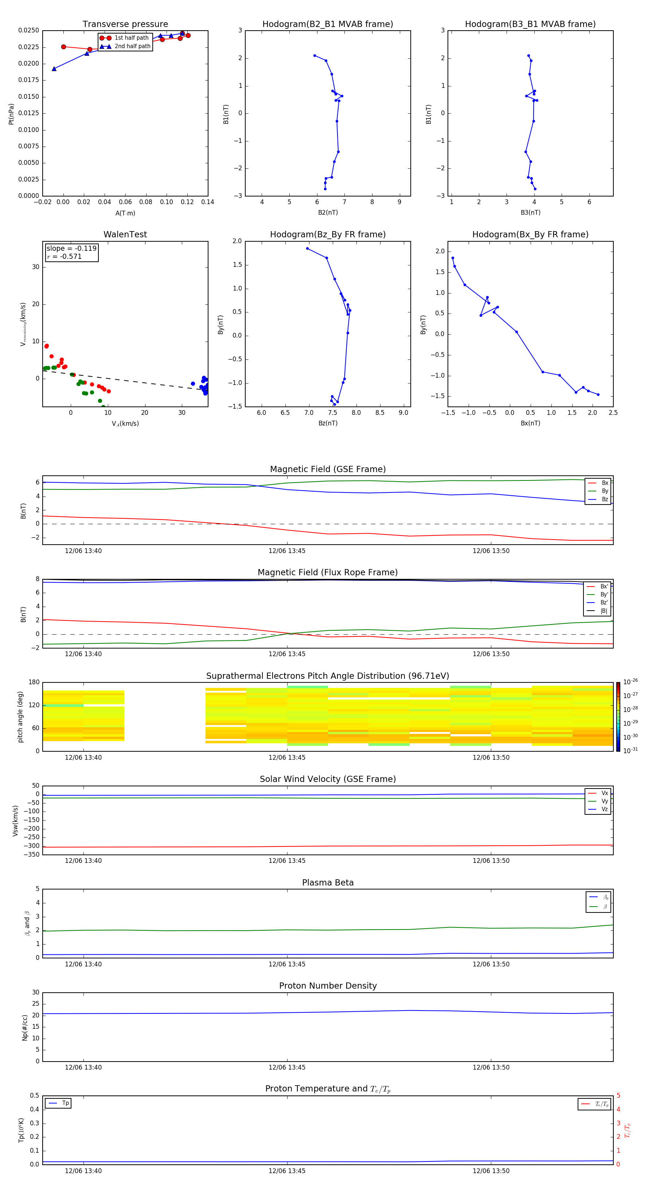656x1203 pixels.
Task: Select the Vx legend entry
Action: click(598, 793)
